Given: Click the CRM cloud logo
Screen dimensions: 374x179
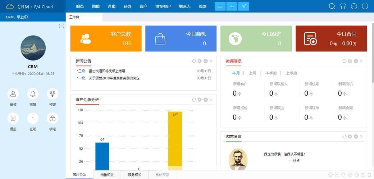Looking at the screenshot, I should (10, 7).
